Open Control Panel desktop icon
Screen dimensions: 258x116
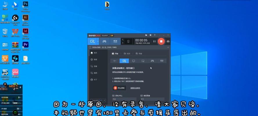tap(5, 46)
